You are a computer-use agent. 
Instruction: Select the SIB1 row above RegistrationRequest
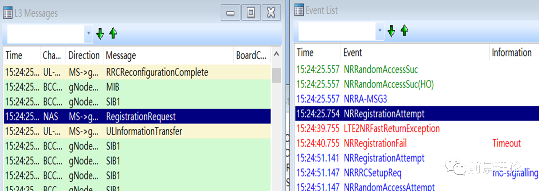coord(138,102)
